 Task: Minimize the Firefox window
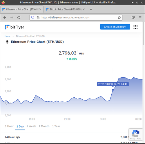coord(133,3)
